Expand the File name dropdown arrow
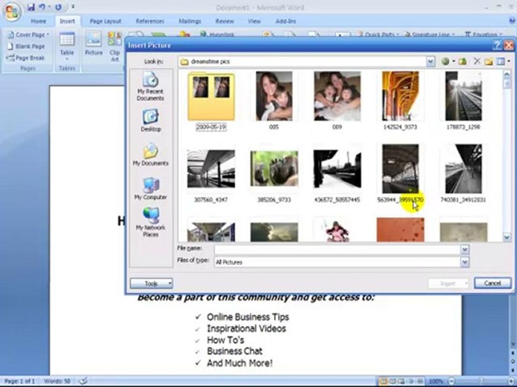The height and width of the screenshot is (387, 517). click(465, 250)
